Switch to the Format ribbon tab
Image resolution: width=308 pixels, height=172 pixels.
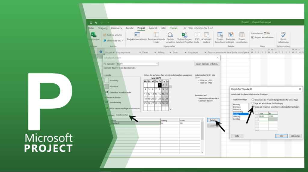[174, 28]
